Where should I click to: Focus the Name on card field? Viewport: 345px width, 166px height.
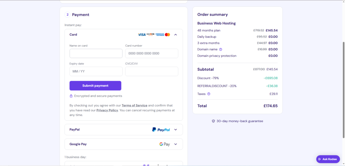tap(96, 53)
